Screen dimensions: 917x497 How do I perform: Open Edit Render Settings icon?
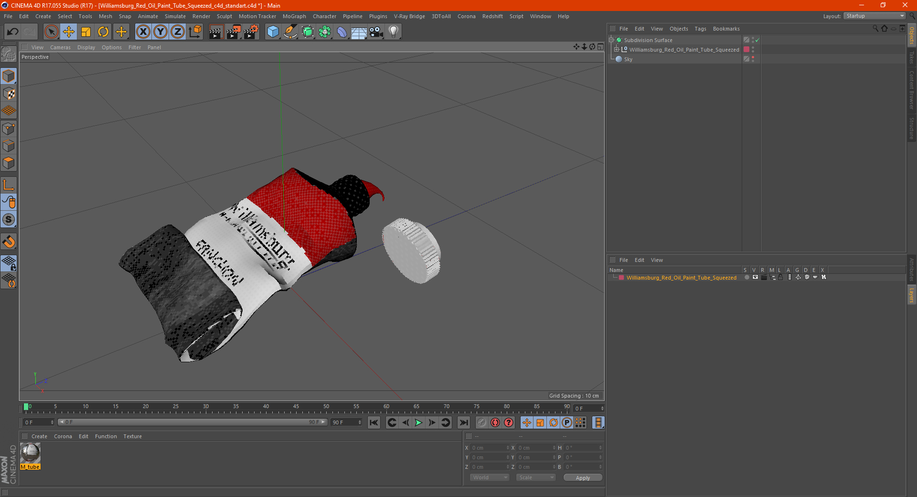point(251,32)
